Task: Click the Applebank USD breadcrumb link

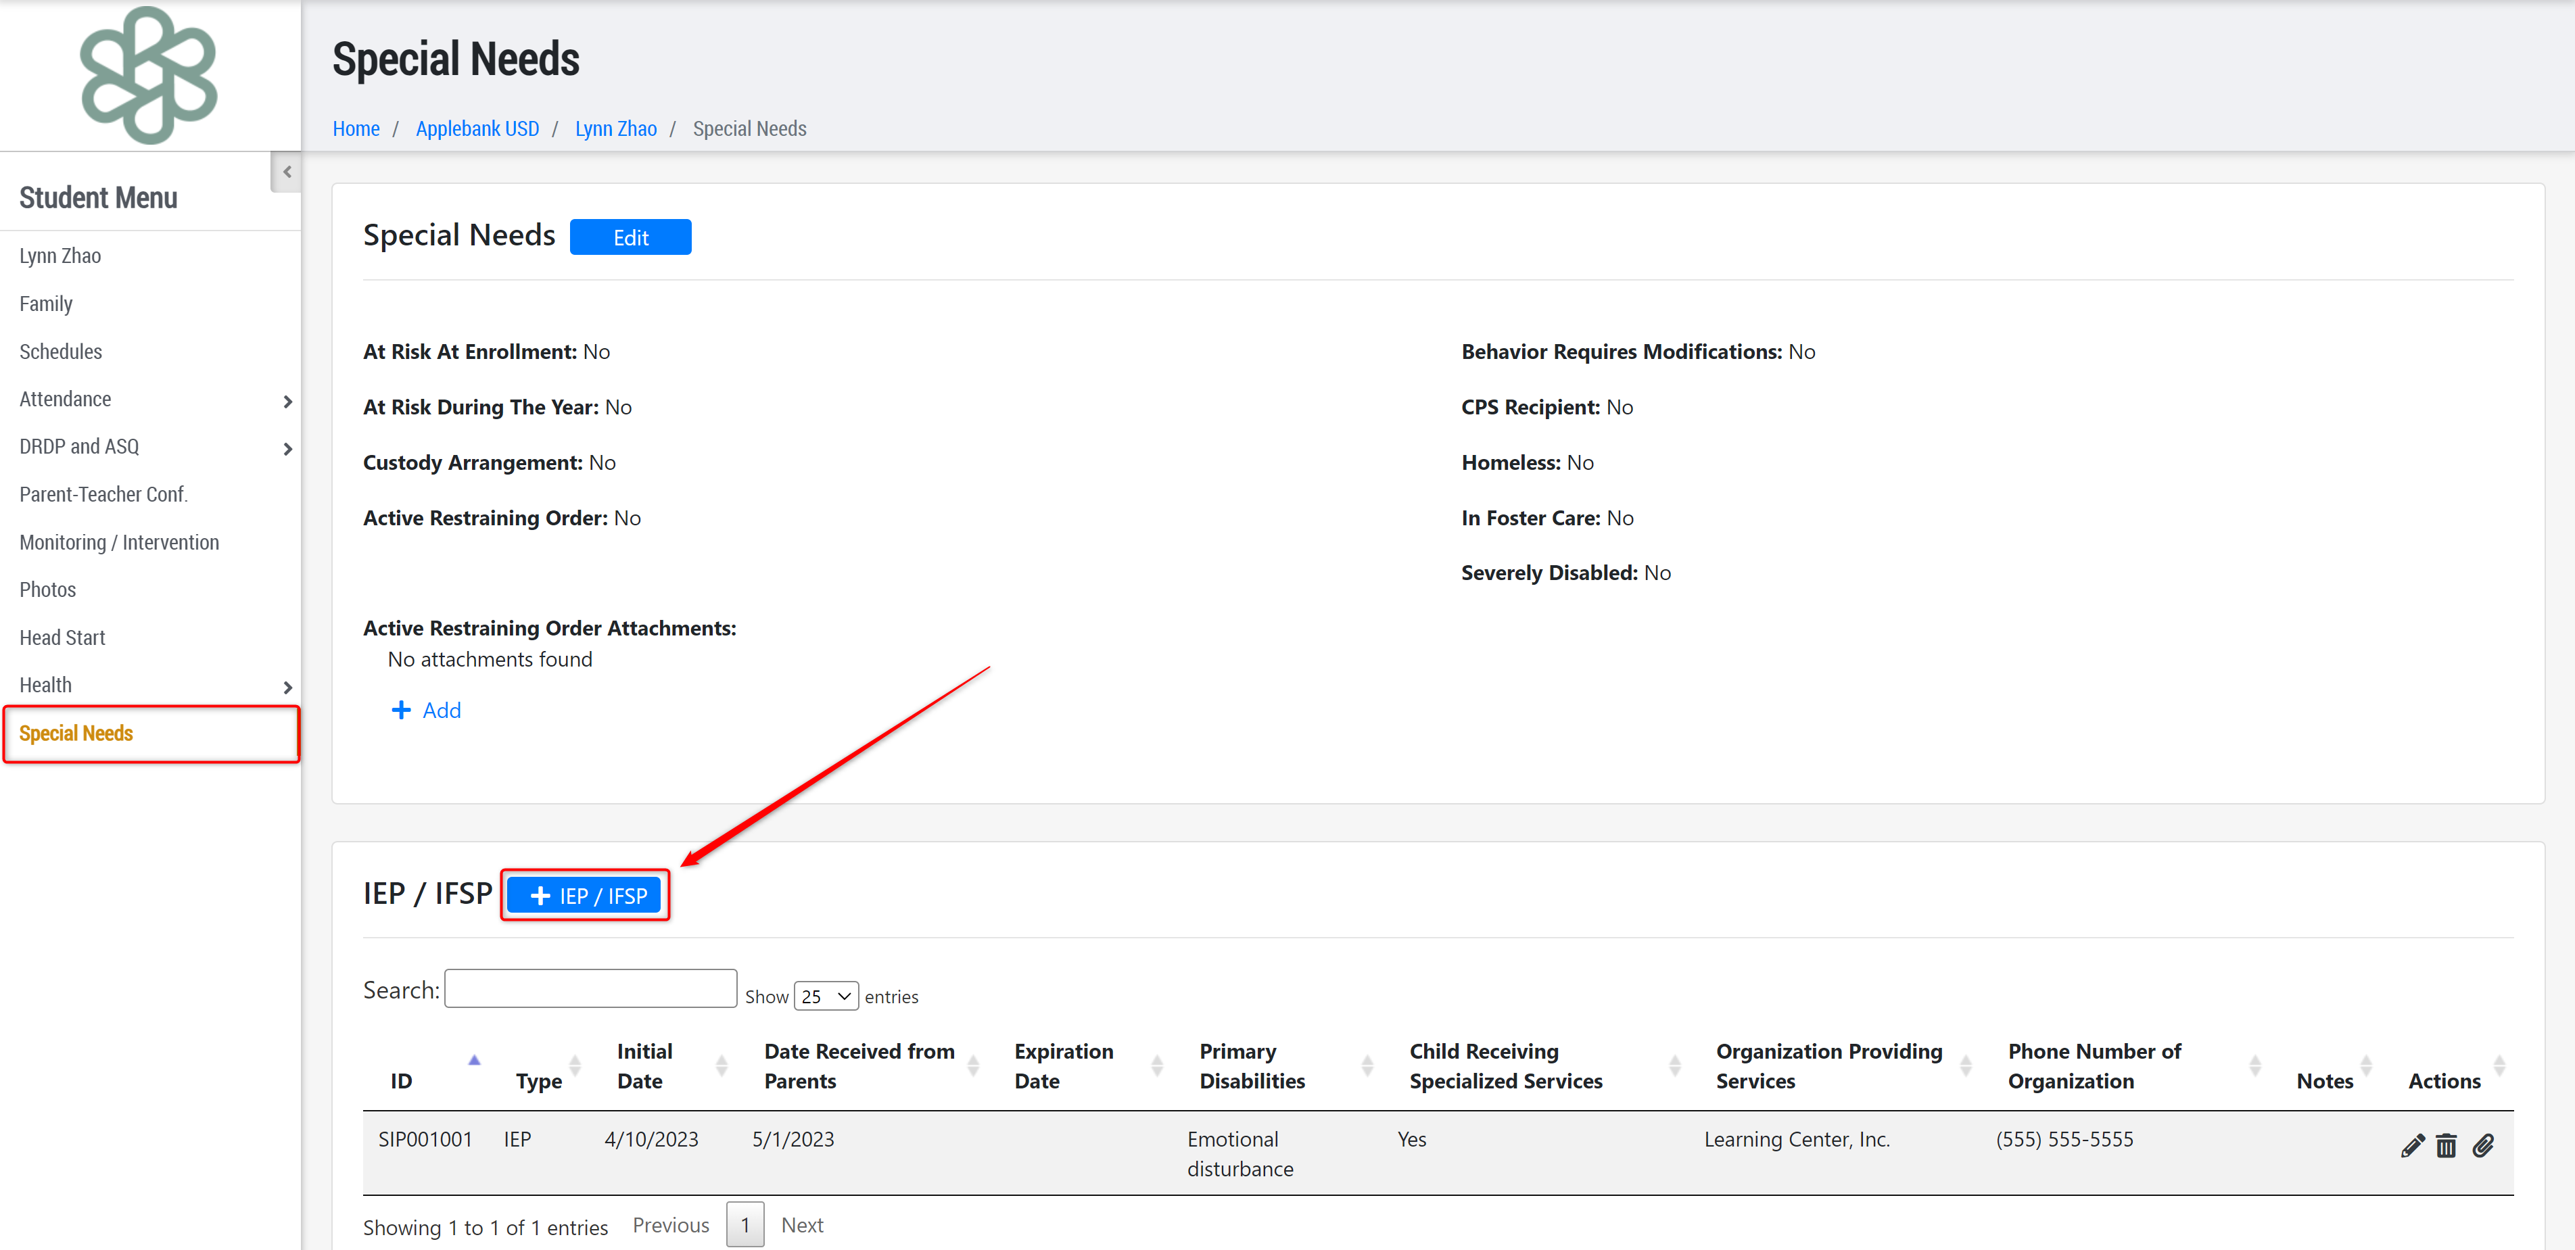Action: (x=477, y=129)
